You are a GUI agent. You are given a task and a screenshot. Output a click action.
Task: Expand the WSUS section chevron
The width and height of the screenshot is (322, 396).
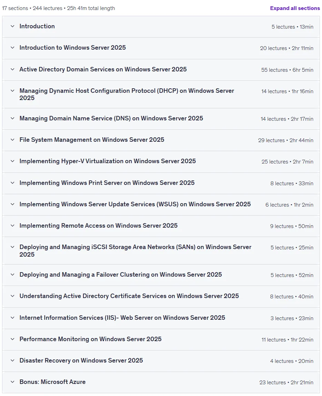[12, 204]
